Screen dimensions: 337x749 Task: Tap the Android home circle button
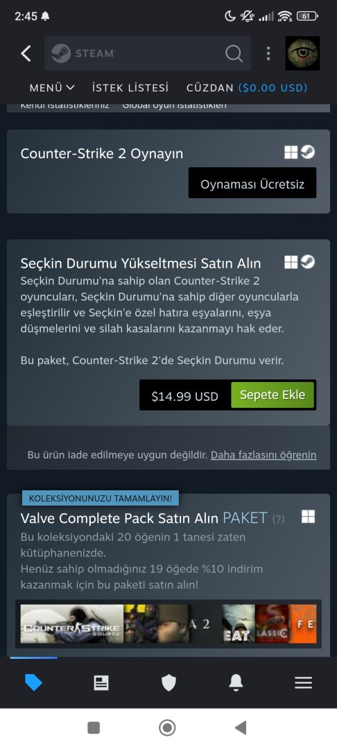(x=167, y=728)
